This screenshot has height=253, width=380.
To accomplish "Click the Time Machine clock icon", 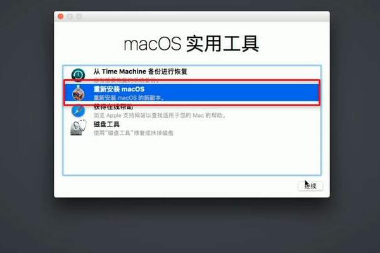I will 78,75.
